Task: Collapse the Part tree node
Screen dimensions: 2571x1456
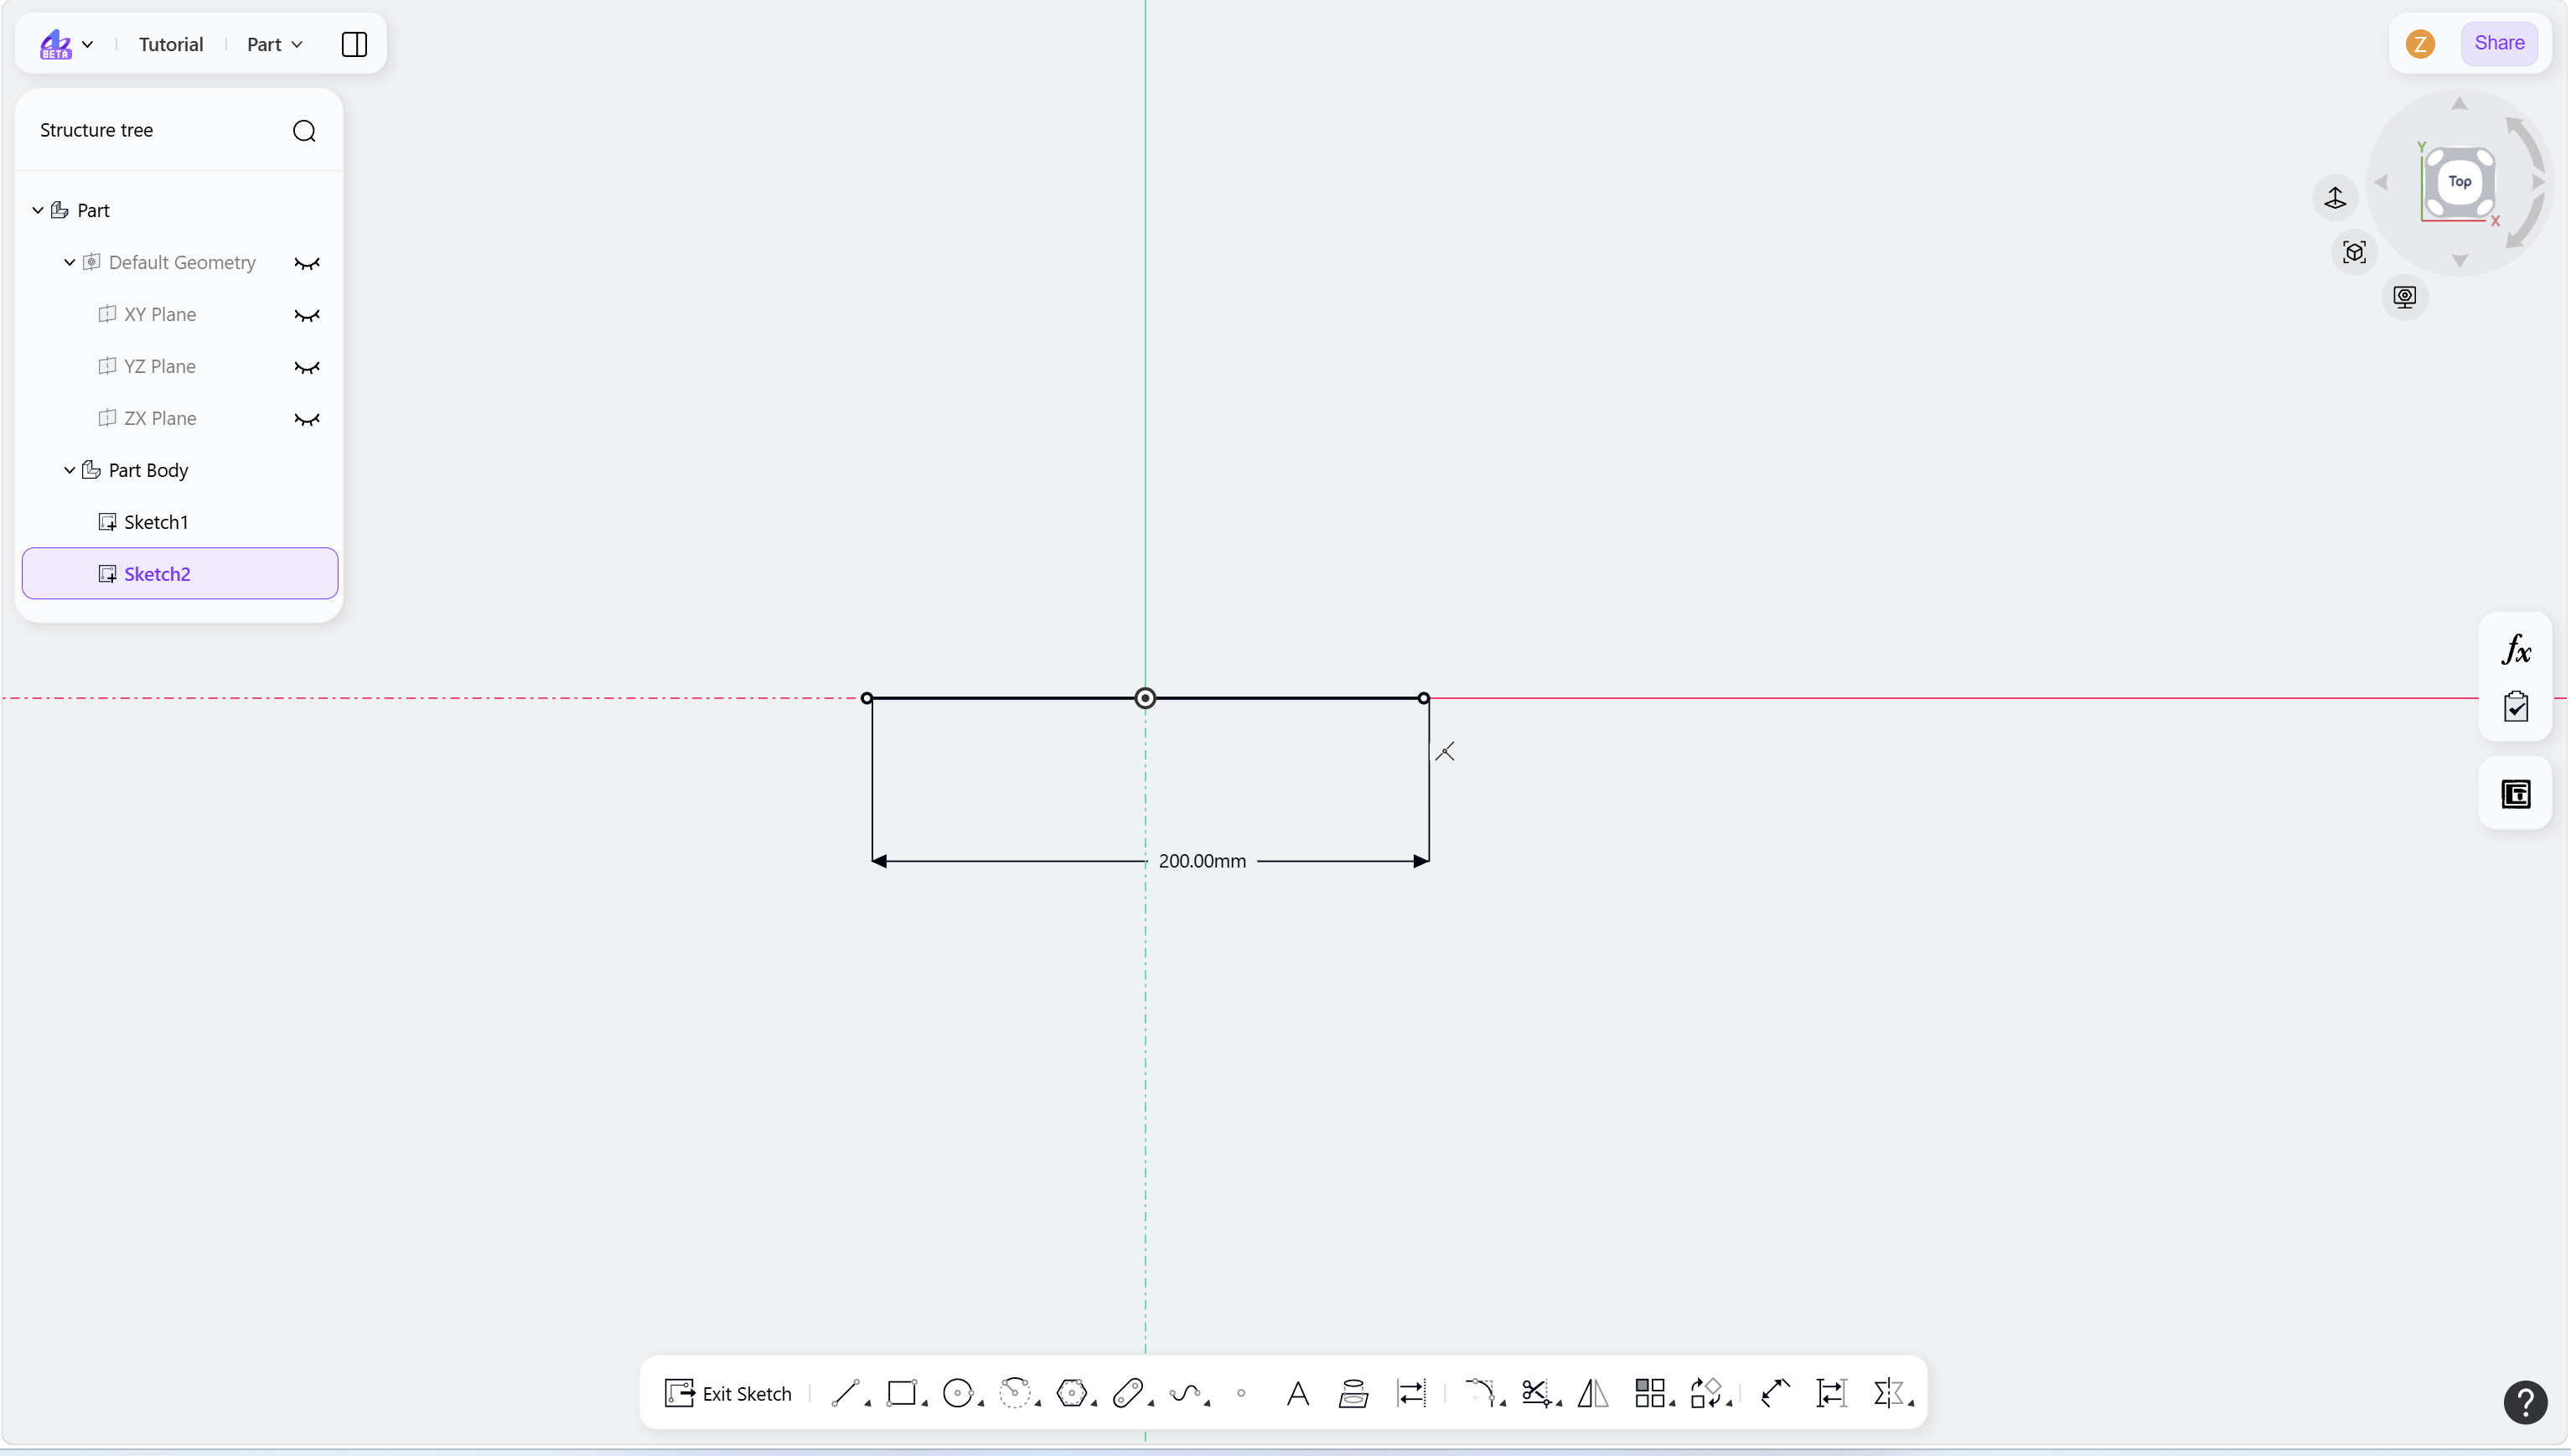Action: click(x=38, y=210)
